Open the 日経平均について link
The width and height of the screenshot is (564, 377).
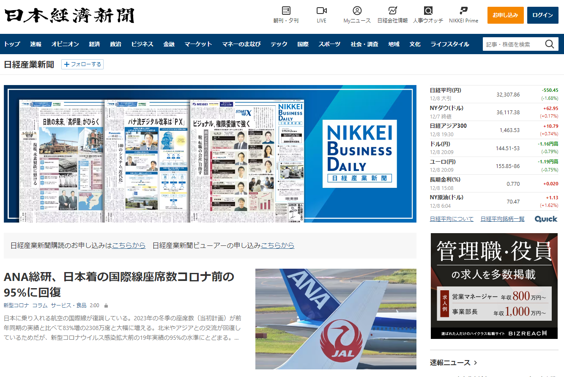pos(452,219)
